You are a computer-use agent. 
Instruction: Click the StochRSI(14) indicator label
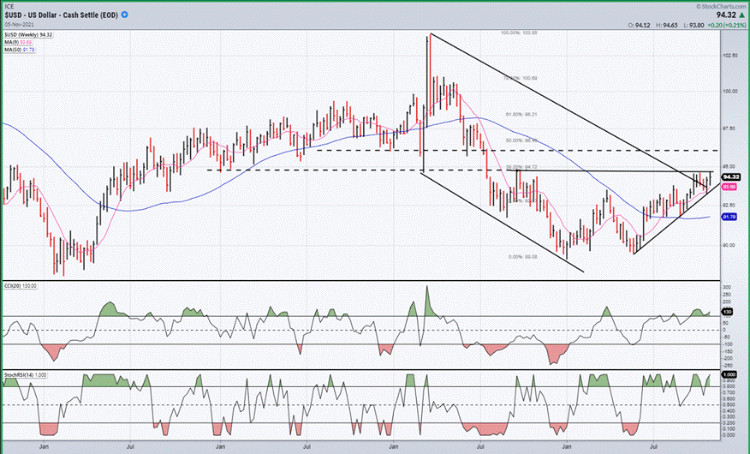pyautogui.click(x=26, y=373)
